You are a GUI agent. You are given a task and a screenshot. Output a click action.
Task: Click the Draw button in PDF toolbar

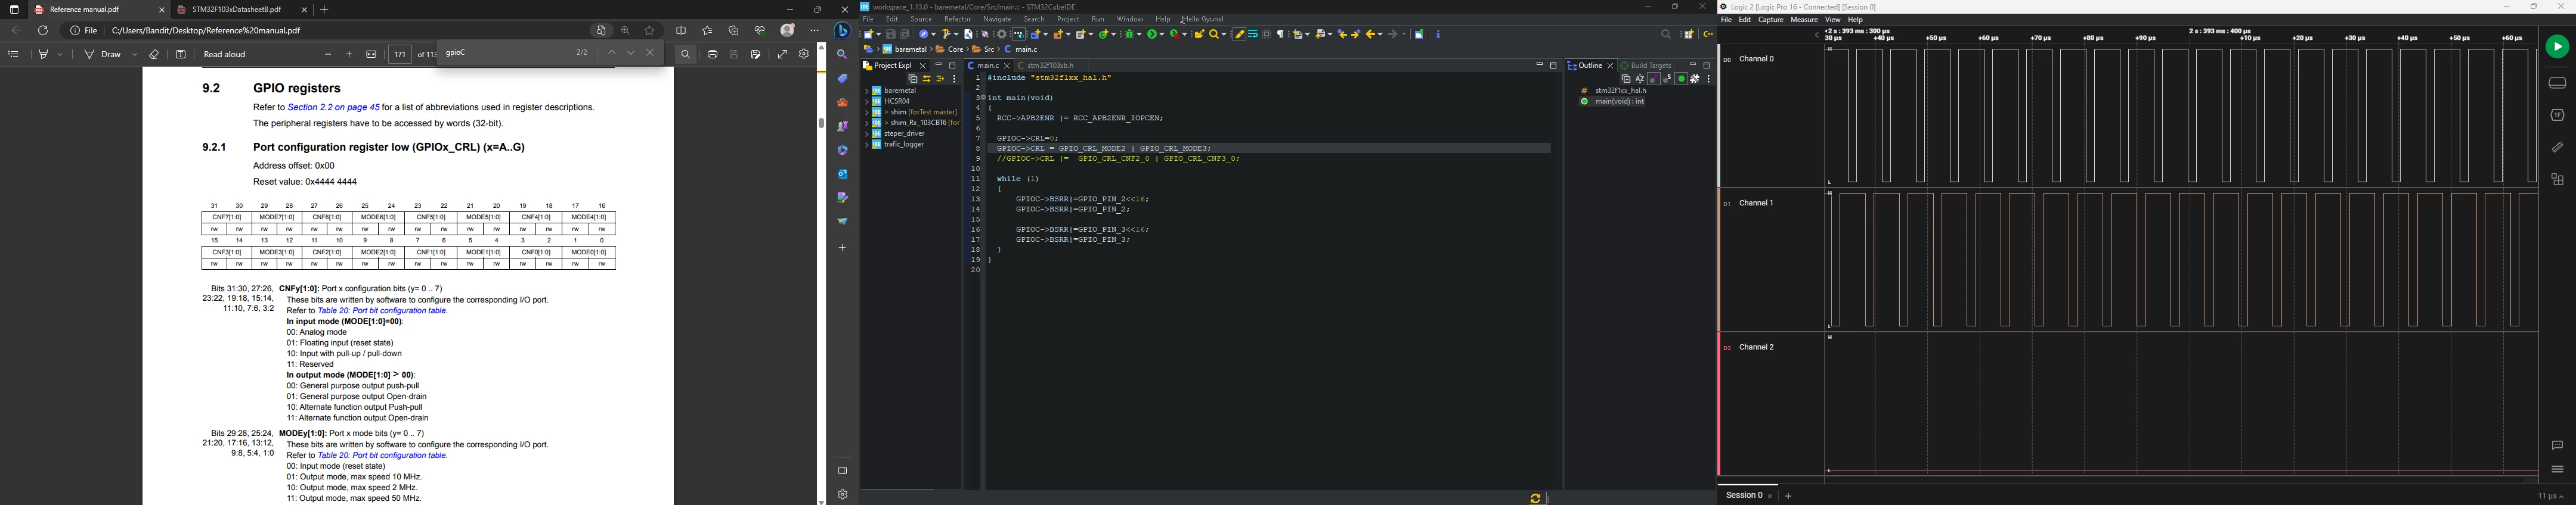(x=104, y=55)
